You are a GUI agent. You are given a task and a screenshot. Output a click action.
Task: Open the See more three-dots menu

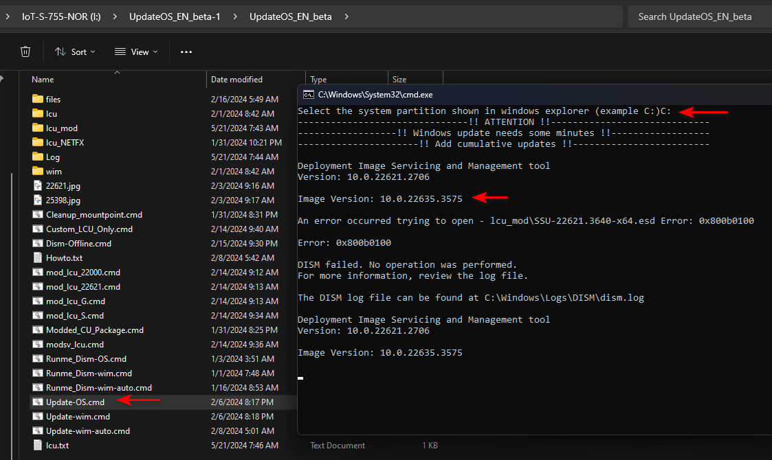pos(186,51)
